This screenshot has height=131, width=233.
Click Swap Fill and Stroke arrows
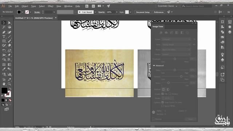(x=10, y=89)
